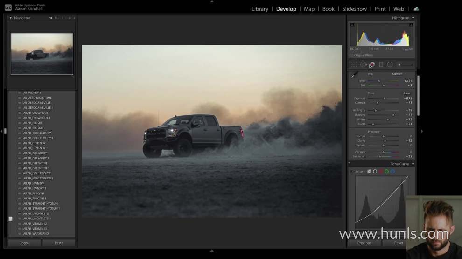
Task: Open the Map module
Action: (309, 9)
